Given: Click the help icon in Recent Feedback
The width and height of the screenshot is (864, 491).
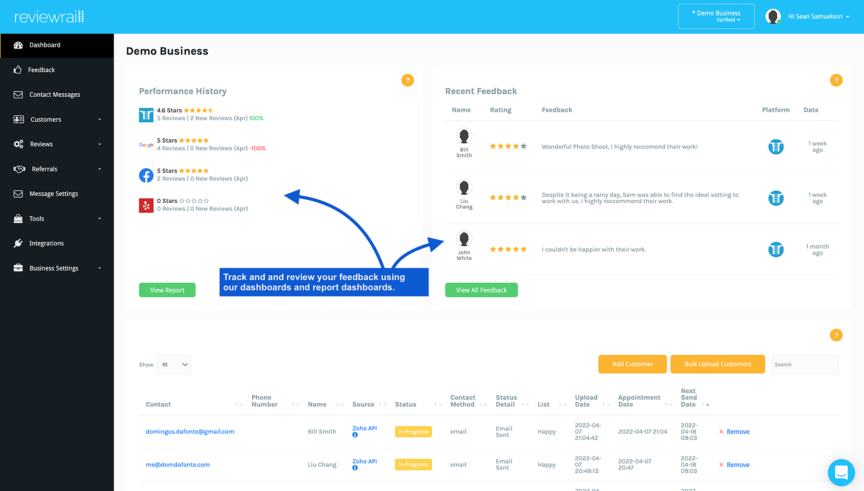Looking at the screenshot, I should pyautogui.click(x=836, y=80).
